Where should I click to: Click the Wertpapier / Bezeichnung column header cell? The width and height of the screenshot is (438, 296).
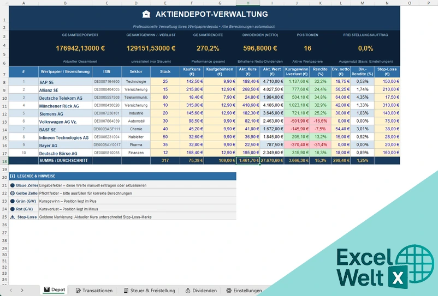[65, 71]
